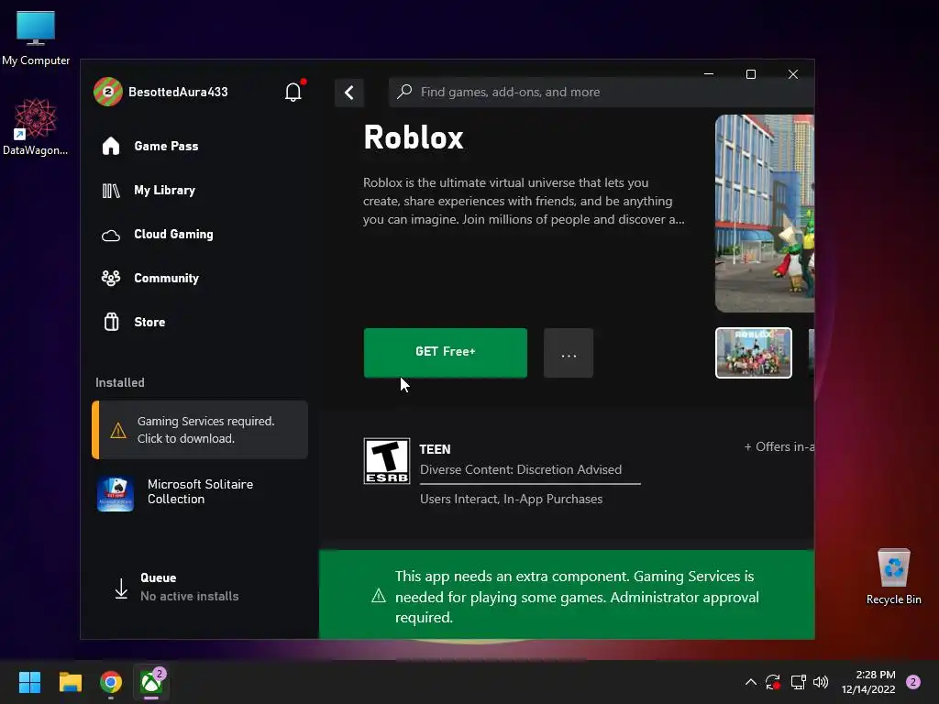
Task: Click Diverse Content: Discretion Advised link
Action: pyautogui.click(x=521, y=470)
